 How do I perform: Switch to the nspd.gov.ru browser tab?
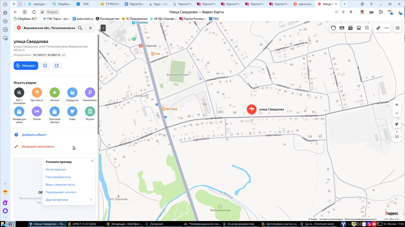[37, 4]
